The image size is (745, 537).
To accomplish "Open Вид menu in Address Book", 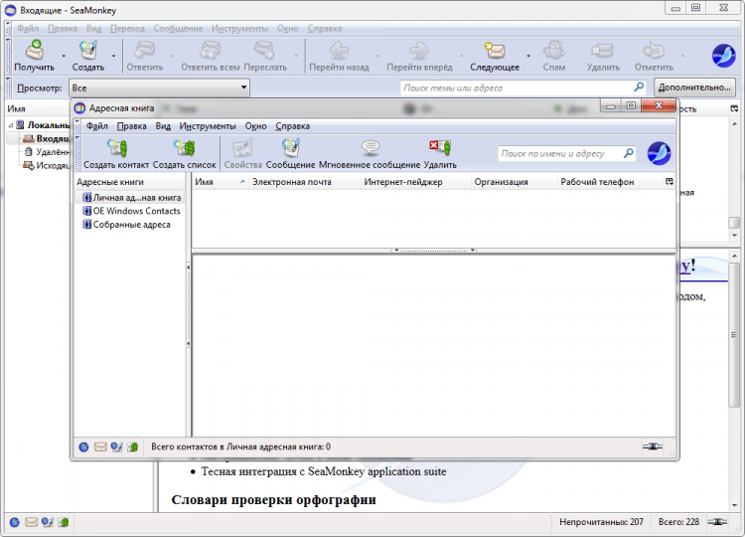I will point(163,126).
